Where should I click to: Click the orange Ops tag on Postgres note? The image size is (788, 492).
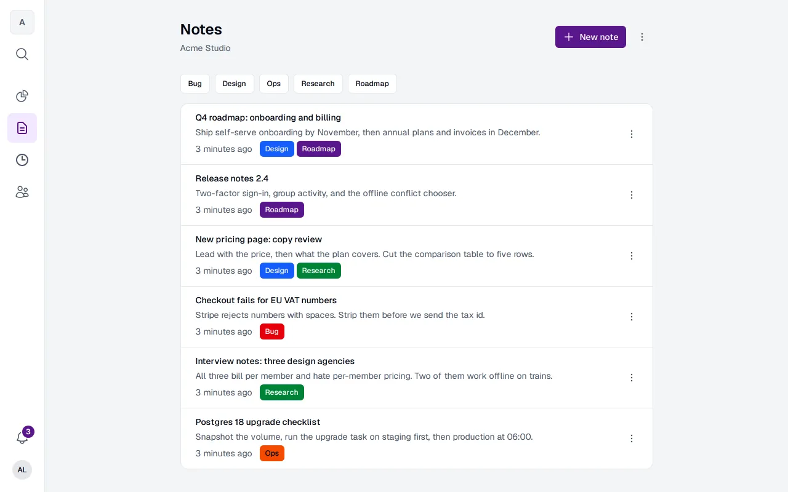click(272, 453)
